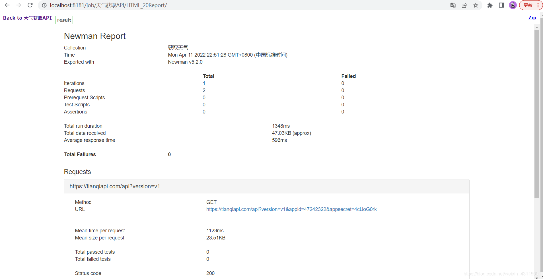Click the Requests row label in summary
543x279 pixels.
[x=74, y=90]
